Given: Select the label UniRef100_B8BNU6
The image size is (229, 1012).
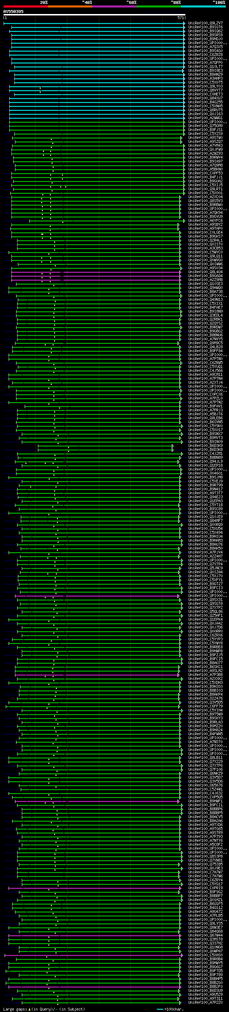Looking at the screenshot, I should click(205, 335).
